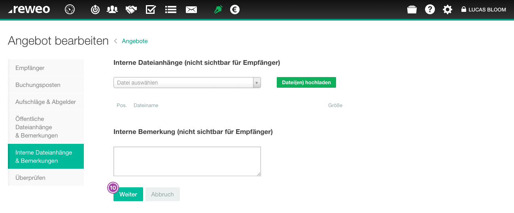The height and width of the screenshot is (213, 514).
Task: Expand the 'Datei auswählen' dropdown
Action: [257, 83]
